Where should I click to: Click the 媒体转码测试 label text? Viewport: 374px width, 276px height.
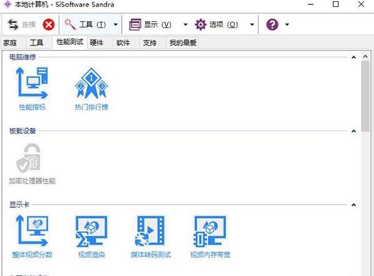150,255
